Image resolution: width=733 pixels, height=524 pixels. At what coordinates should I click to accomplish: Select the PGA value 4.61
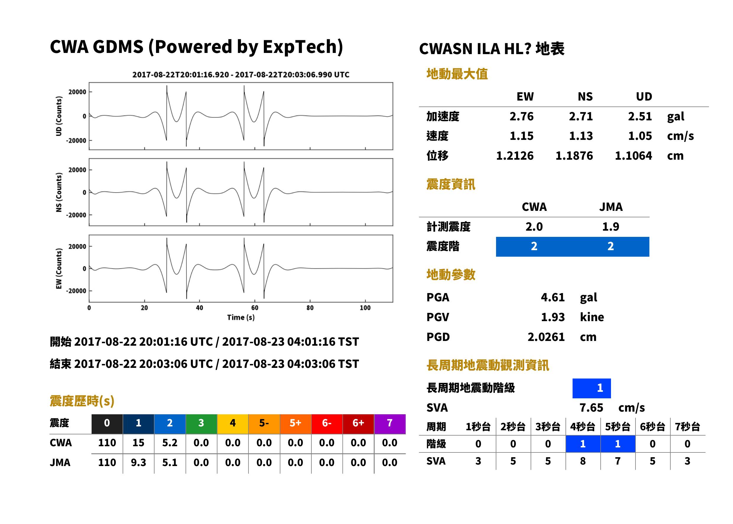point(552,297)
